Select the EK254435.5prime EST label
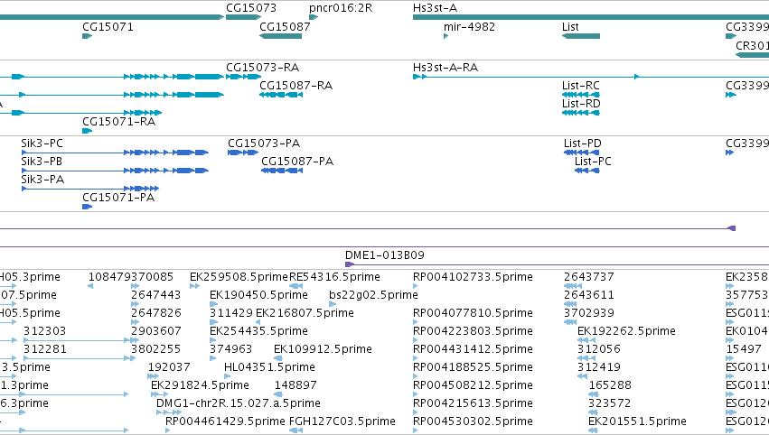Screen dimensions: 769x435 point(258,331)
